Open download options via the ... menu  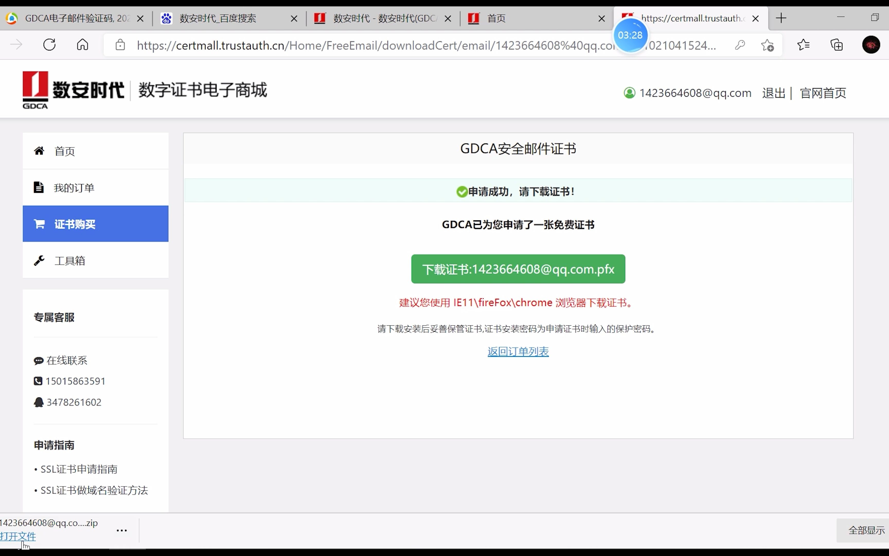point(121,530)
